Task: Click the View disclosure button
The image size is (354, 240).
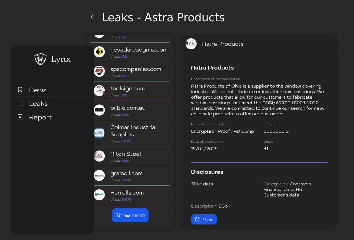Action: point(204,219)
